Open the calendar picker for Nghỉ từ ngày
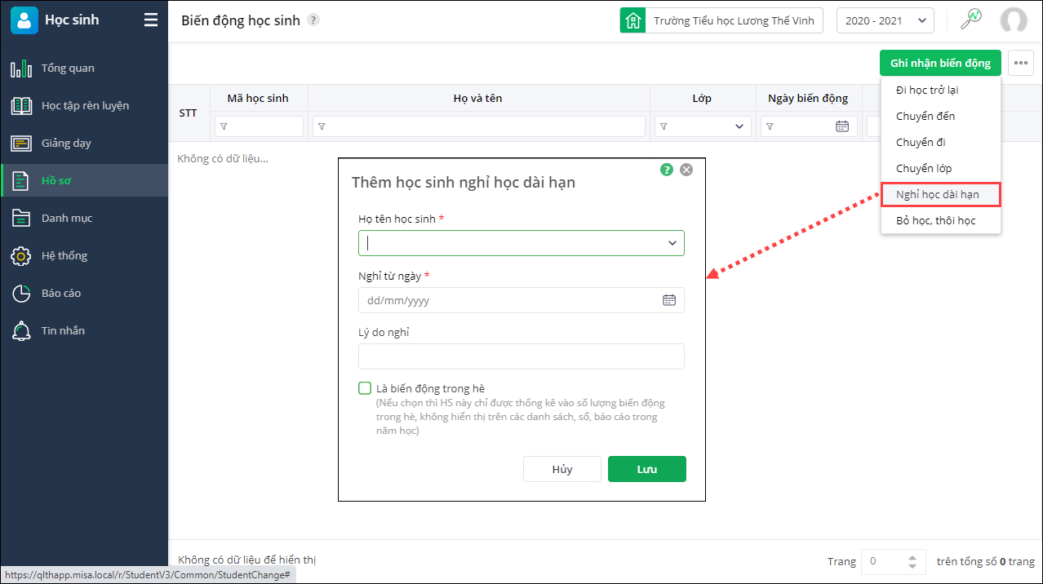This screenshot has width=1043, height=584. 669,300
